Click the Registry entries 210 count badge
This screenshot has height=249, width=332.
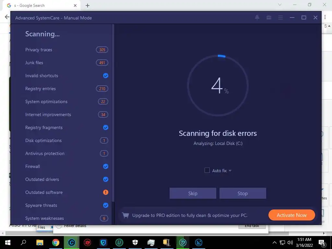pyautogui.click(x=102, y=89)
